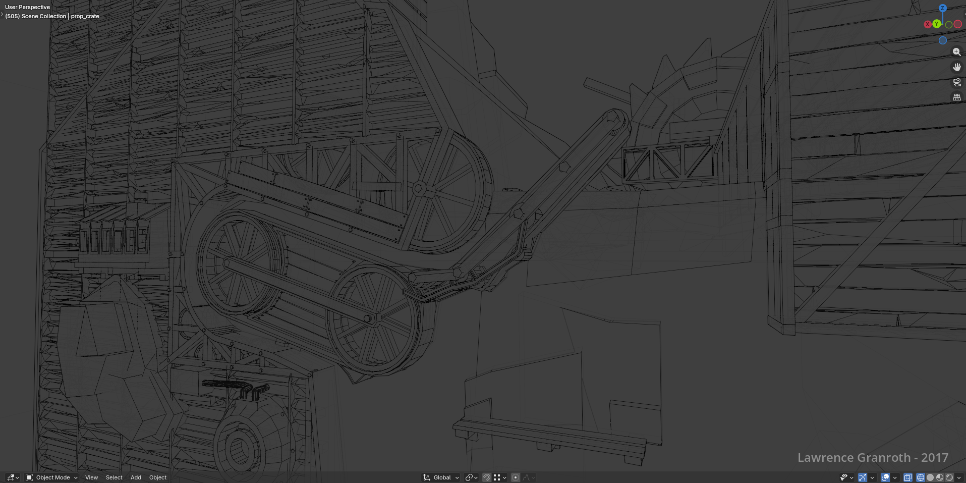Expand the viewport shading options arrow
The height and width of the screenshot is (483, 966).
pos(959,477)
